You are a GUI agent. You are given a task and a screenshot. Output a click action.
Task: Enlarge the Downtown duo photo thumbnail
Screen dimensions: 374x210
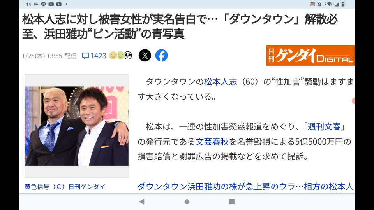(x=77, y=126)
